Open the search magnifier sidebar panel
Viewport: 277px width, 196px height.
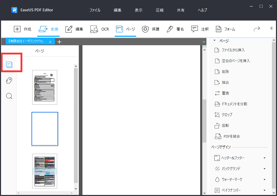pyautogui.click(x=9, y=96)
